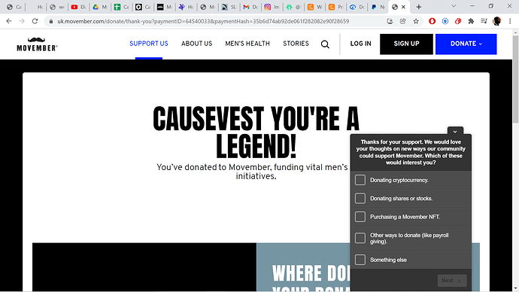Click the survey Next button
This screenshot has height=292, width=519.
pos(452,281)
